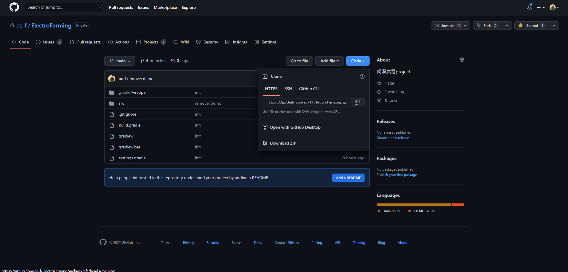Switch to the SSH clone tab
Screen dimensions: 568x272
[288, 89]
